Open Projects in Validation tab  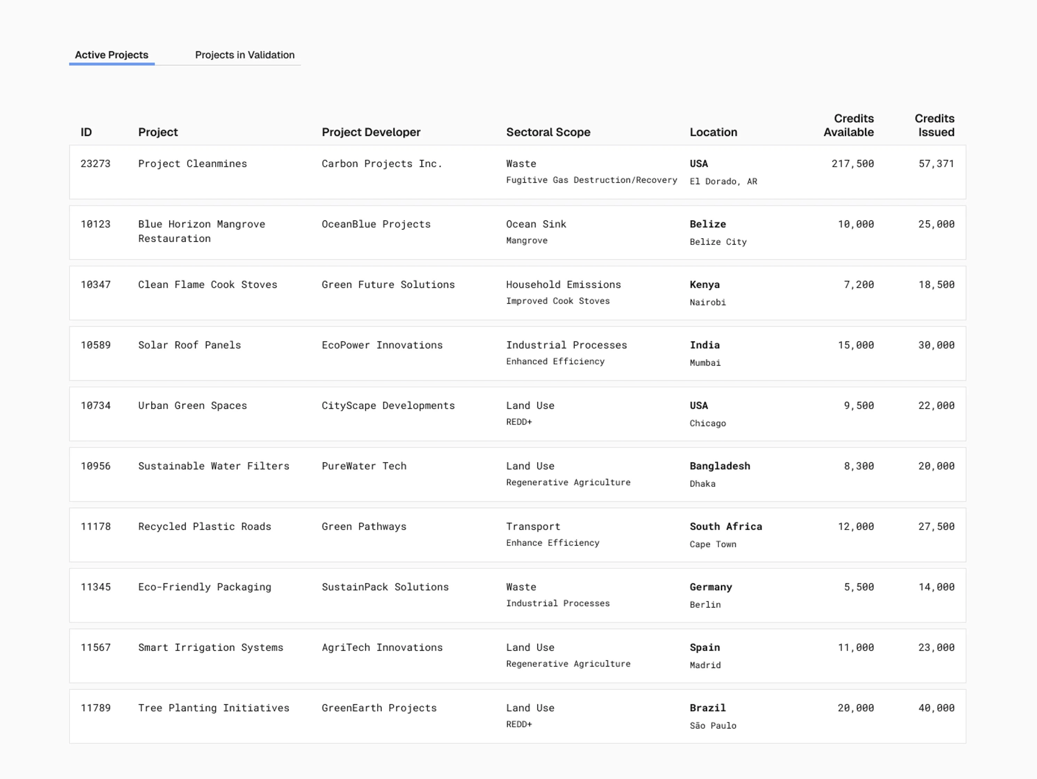[244, 55]
